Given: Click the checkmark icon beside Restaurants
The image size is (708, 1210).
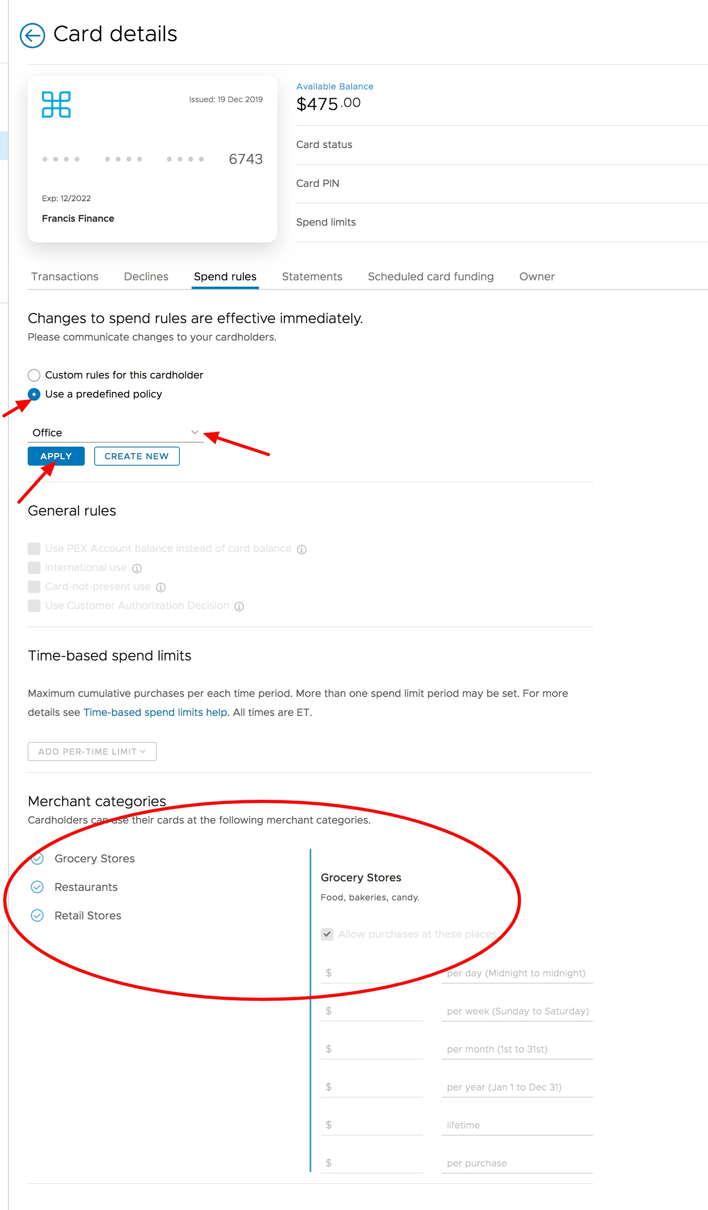Looking at the screenshot, I should click(x=38, y=887).
